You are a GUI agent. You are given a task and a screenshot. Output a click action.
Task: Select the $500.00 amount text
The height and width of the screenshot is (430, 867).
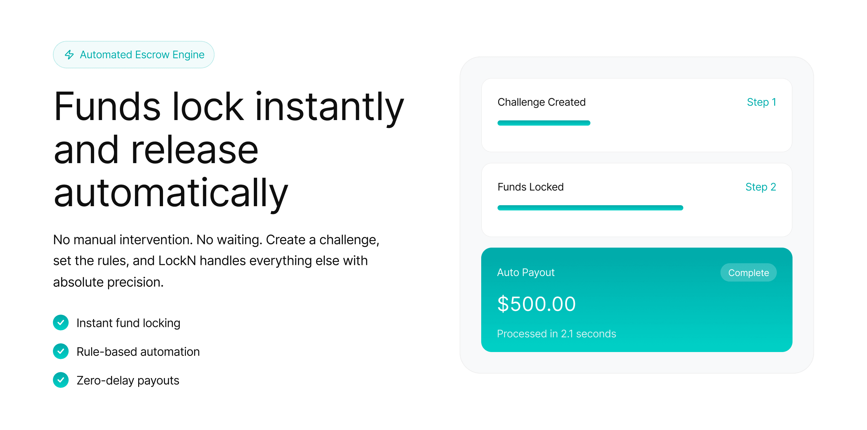(536, 304)
